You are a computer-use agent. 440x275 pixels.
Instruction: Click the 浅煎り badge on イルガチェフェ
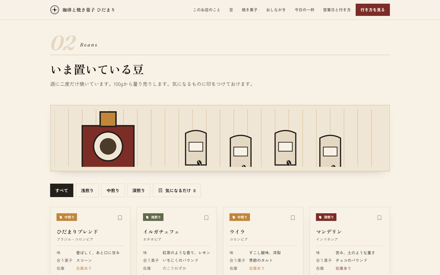153,217
